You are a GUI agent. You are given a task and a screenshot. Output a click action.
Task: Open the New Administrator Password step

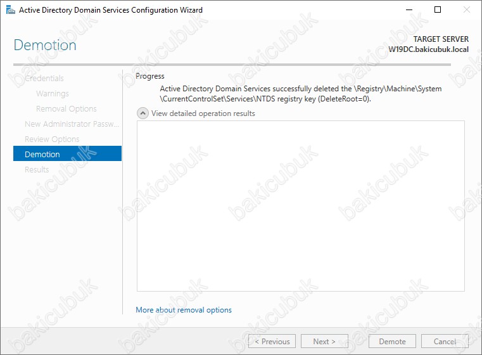pos(72,124)
